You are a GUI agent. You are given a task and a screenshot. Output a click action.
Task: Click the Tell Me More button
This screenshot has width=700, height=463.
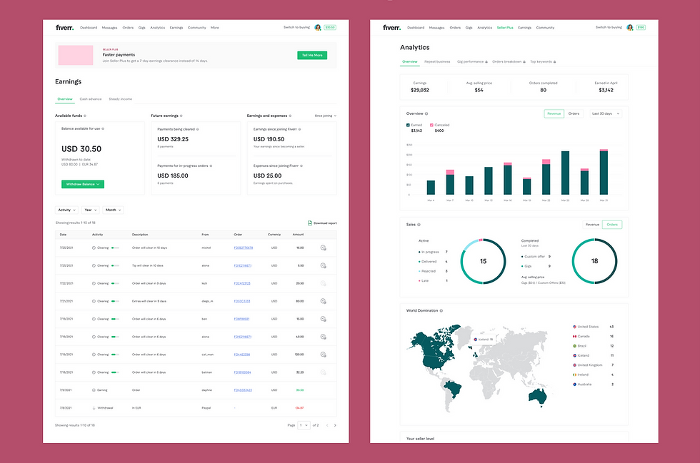point(312,56)
